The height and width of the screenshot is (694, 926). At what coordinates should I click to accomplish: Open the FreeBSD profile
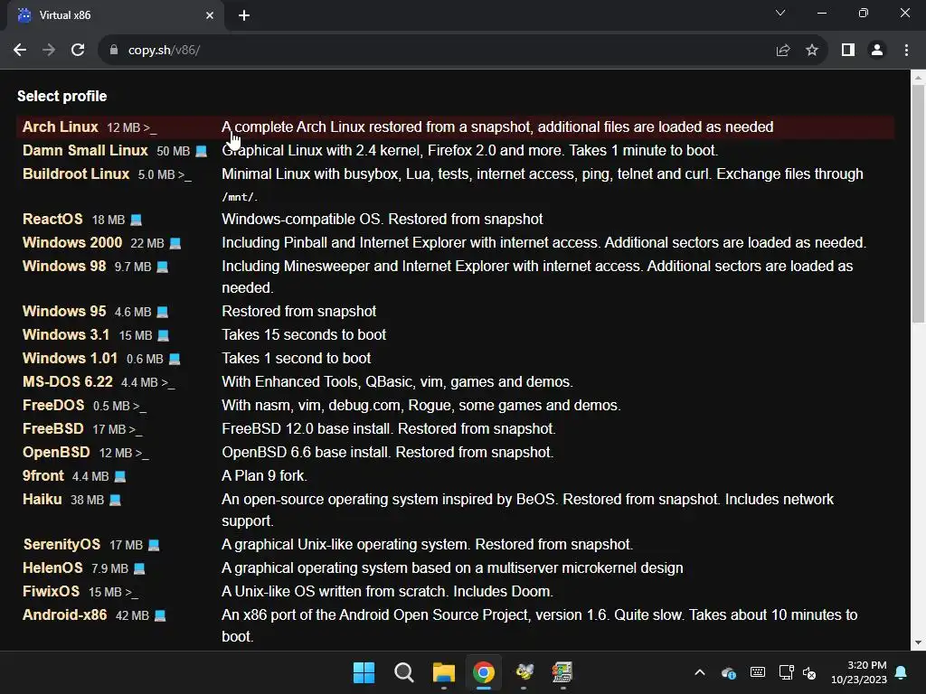[x=53, y=429]
